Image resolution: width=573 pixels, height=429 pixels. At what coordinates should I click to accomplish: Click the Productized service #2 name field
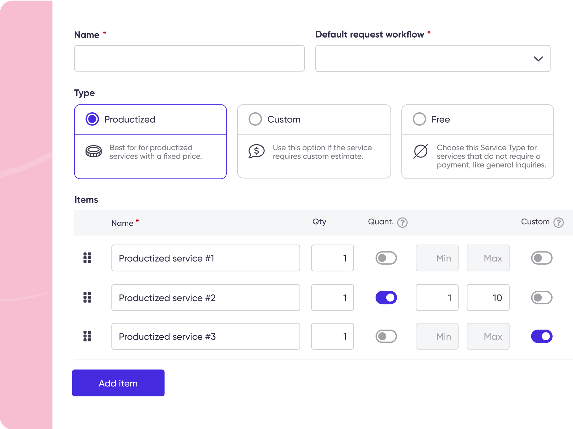(206, 298)
